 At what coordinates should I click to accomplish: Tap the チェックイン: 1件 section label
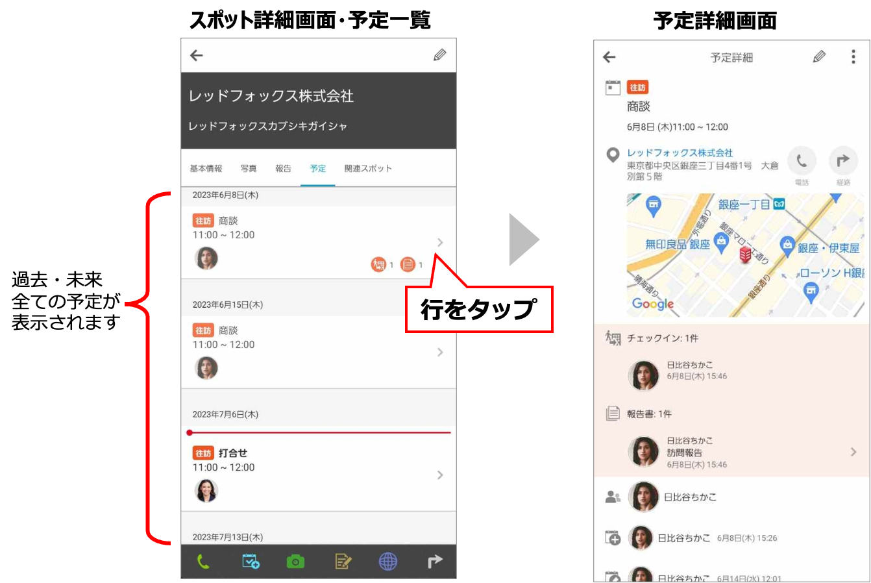[x=663, y=338]
